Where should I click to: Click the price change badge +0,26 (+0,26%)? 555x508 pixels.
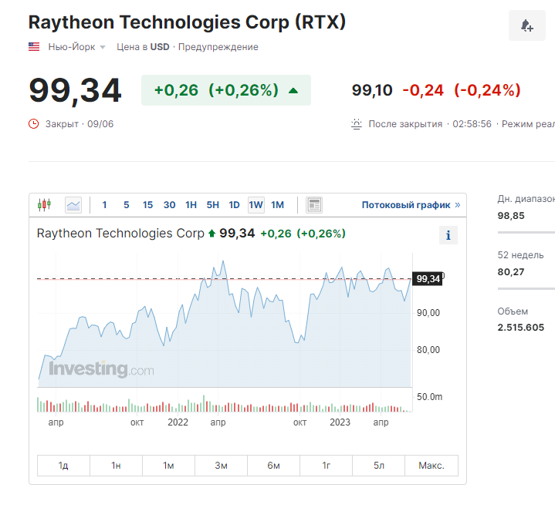[226, 90]
